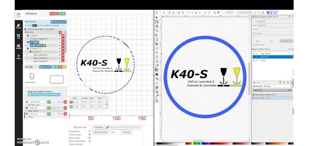
Task: Select the path: path4231 tree row
Action: [40, 58]
